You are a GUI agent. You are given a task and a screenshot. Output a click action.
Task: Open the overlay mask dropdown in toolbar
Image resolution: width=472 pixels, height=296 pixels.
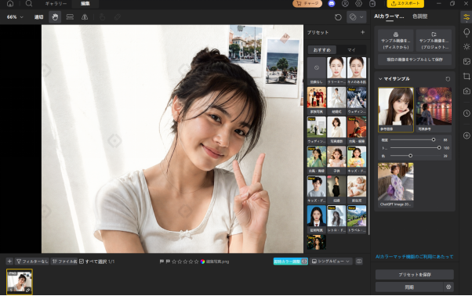[357, 17]
